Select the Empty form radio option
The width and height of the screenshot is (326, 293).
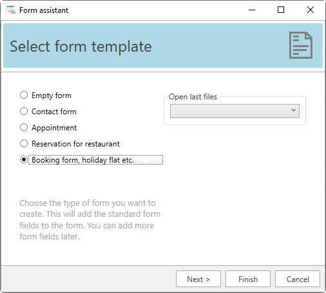tap(24, 95)
